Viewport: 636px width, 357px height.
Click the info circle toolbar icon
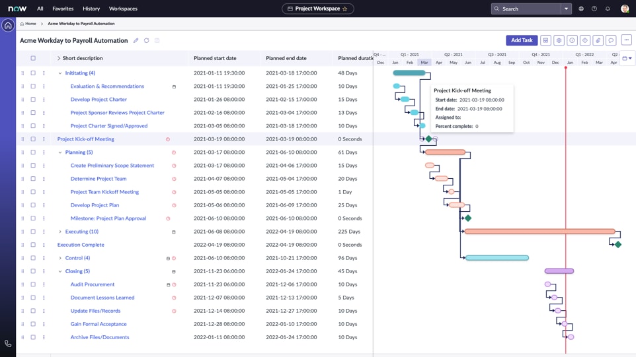coord(572,40)
